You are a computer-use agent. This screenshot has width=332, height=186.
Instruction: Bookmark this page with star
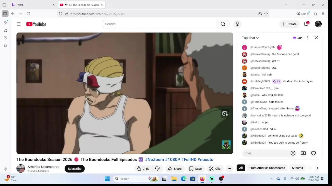click(266, 14)
